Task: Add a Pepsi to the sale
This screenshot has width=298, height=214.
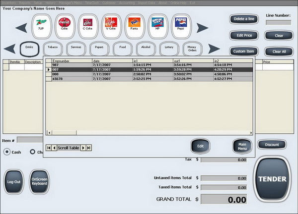Action: (181, 26)
